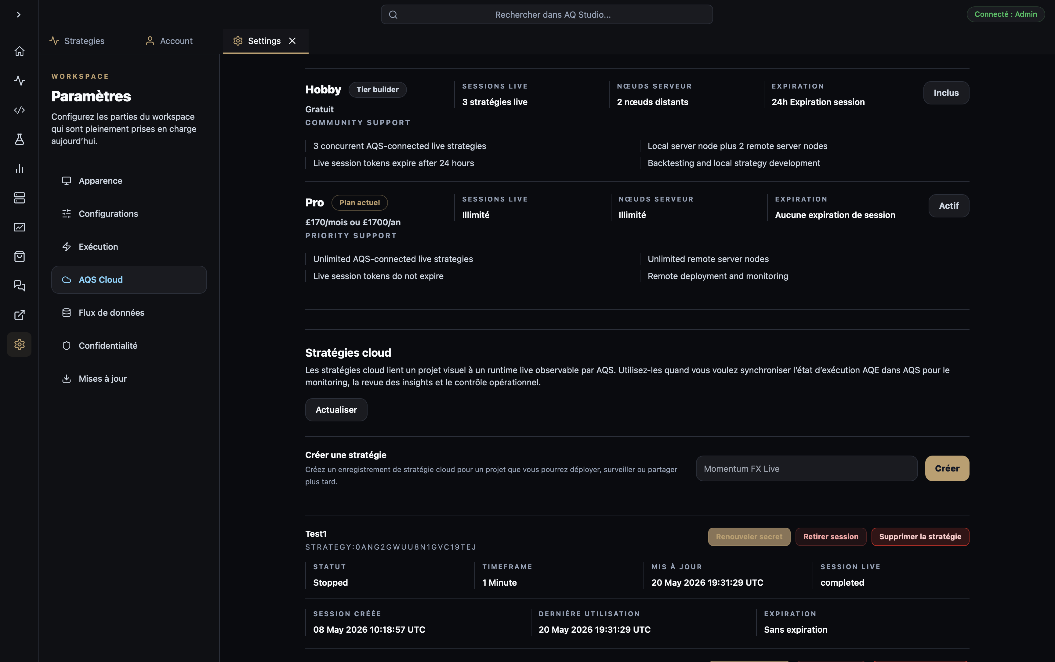Click the download icon next to Mises à jour

coord(67,379)
